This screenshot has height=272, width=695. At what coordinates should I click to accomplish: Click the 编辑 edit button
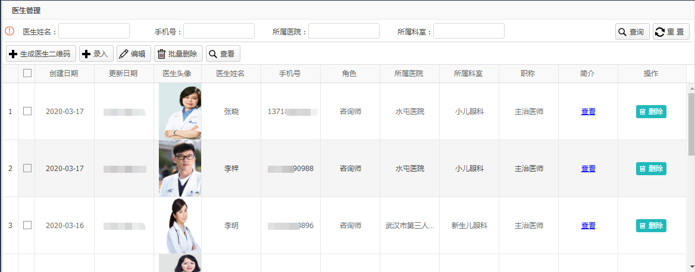(x=133, y=54)
